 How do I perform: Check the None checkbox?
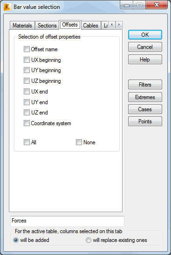79,142
